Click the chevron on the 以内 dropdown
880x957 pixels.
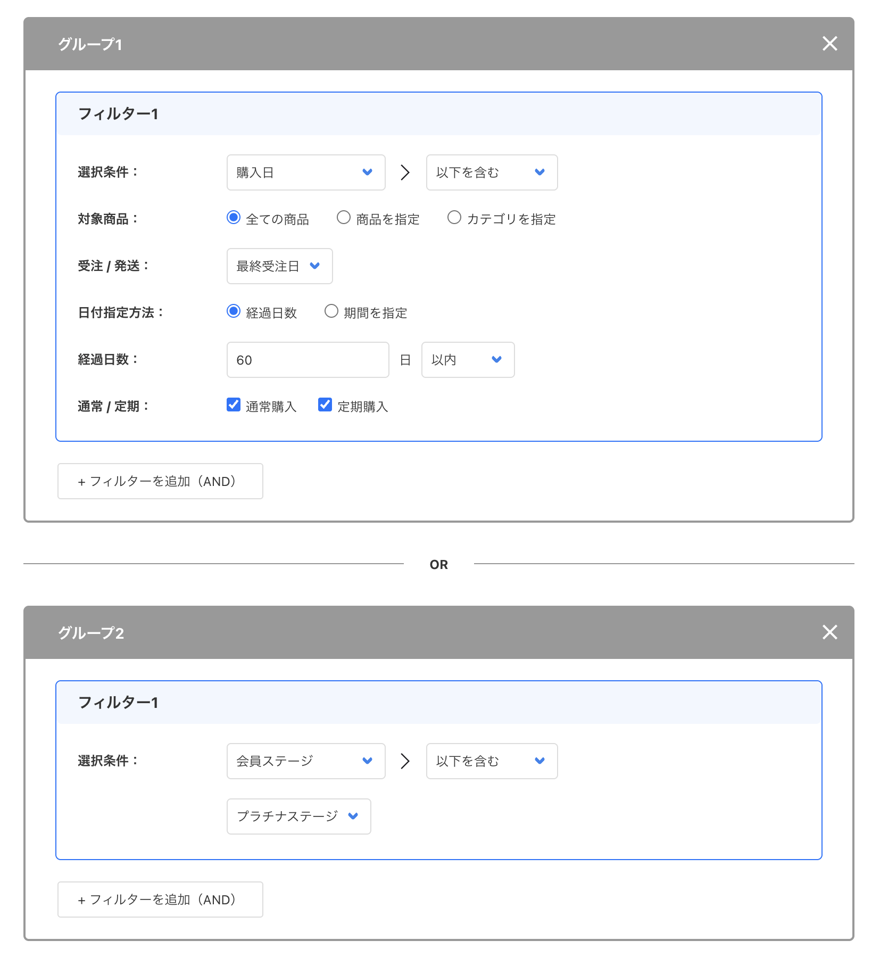496,360
